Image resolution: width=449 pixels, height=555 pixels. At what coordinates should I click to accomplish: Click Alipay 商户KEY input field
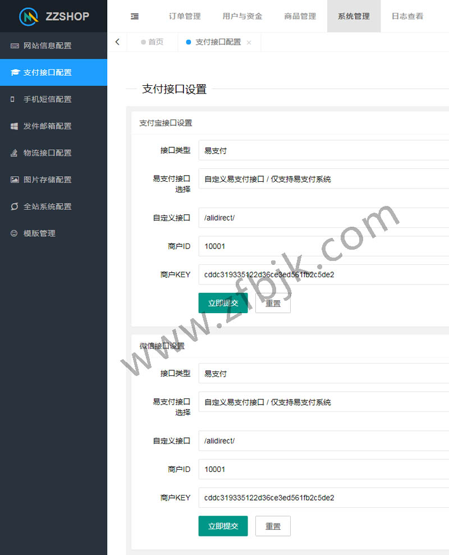tap(324, 274)
